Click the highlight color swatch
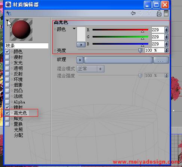 tap(81, 34)
